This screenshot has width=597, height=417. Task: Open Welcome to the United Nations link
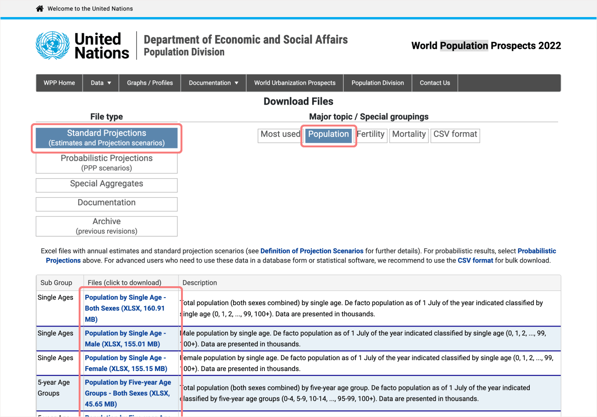90,9
